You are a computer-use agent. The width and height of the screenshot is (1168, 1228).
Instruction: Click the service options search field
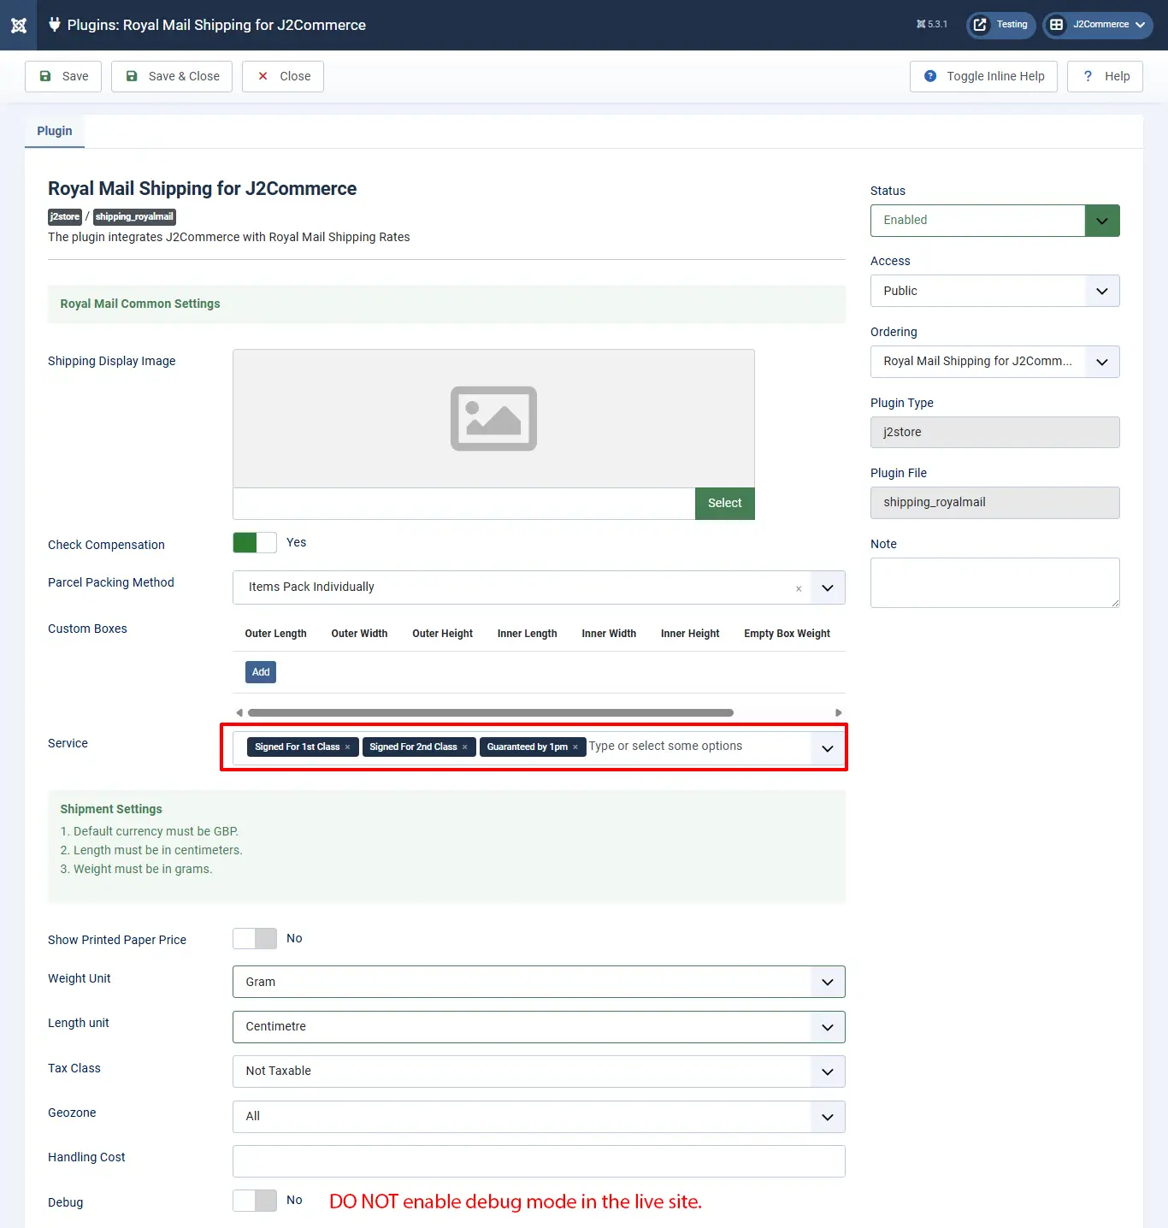[698, 747]
